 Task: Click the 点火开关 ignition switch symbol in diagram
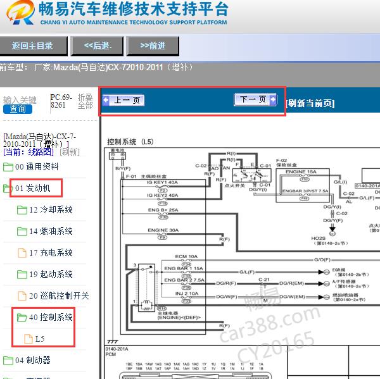251,175
